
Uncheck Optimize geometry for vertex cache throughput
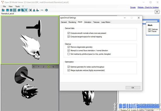coord(68,67)
